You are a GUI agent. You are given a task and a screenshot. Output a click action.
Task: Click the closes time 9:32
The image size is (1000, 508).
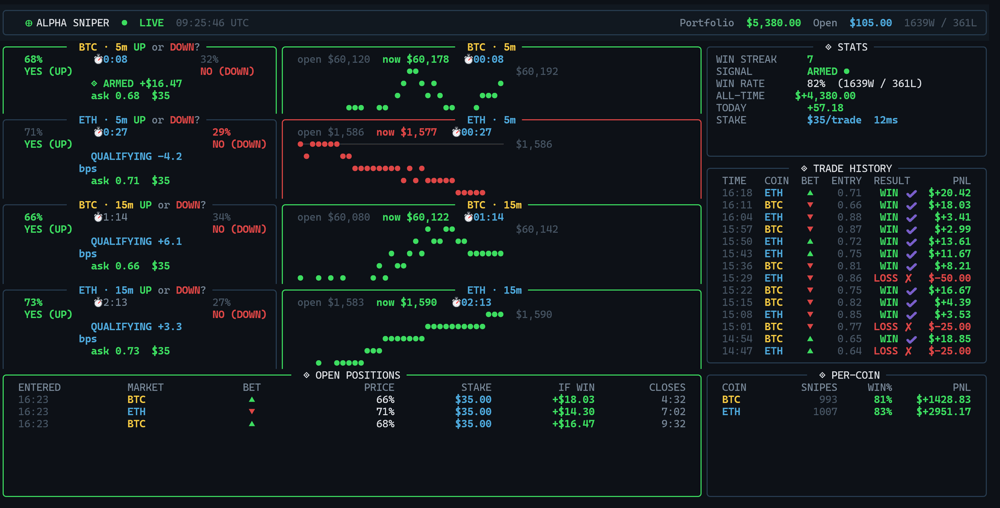[673, 424]
